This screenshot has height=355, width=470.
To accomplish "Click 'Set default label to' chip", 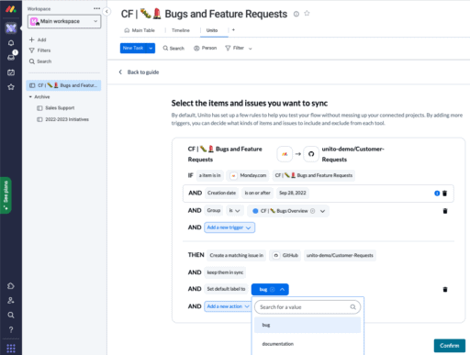I will pos(226,289).
